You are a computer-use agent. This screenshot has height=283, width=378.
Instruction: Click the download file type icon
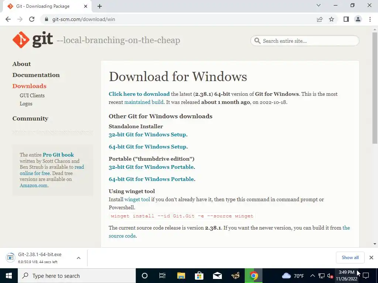10,258
